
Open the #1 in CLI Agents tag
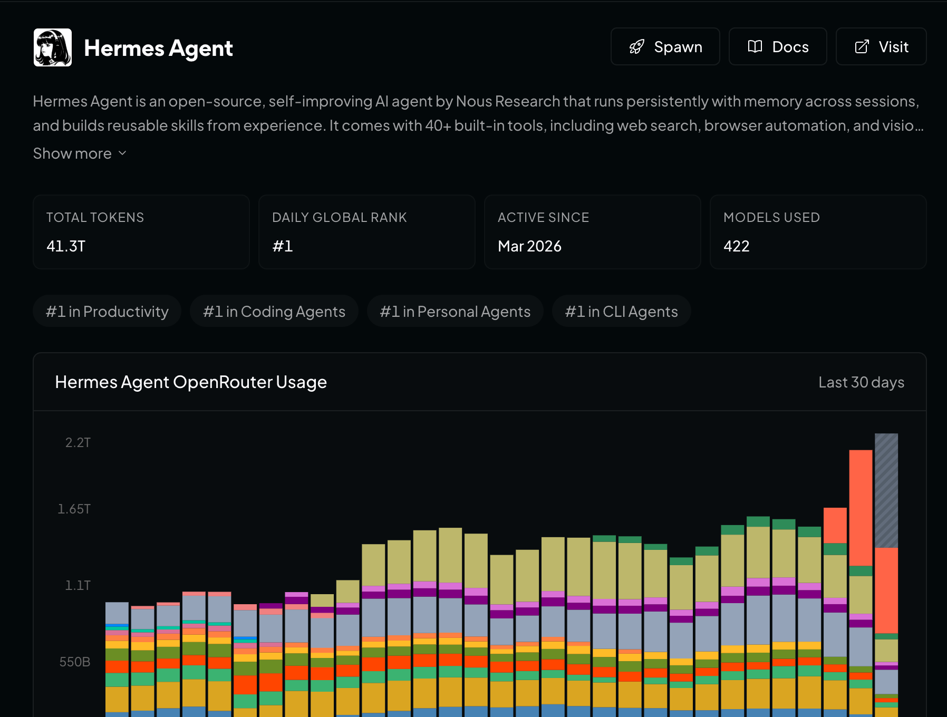(x=621, y=311)
